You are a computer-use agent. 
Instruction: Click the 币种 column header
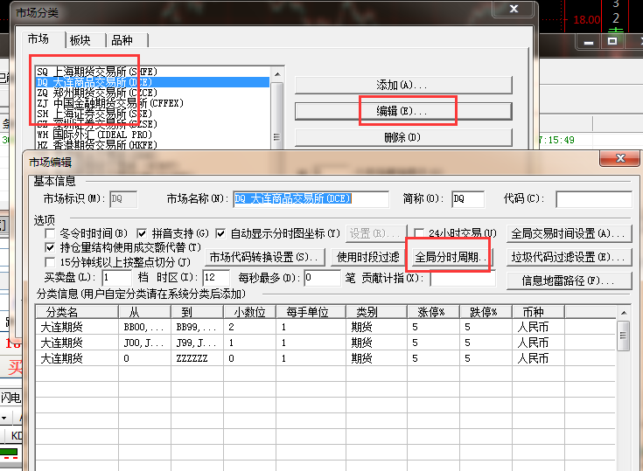click(x=538, y=312)
